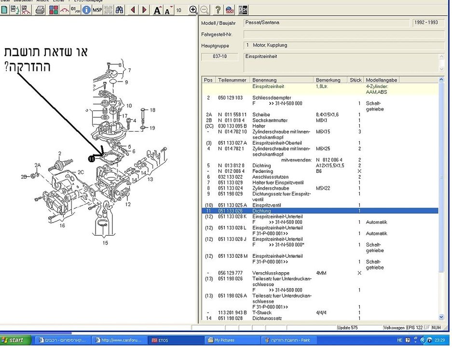Open the Windows start button
The height and width of the screenshot is (362, 452).
click(x=16, y=340)
